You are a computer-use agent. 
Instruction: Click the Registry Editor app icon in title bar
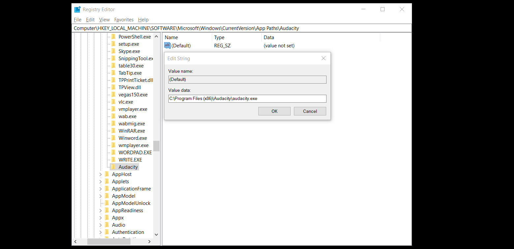pyautogui.click(x=77, y=10)
